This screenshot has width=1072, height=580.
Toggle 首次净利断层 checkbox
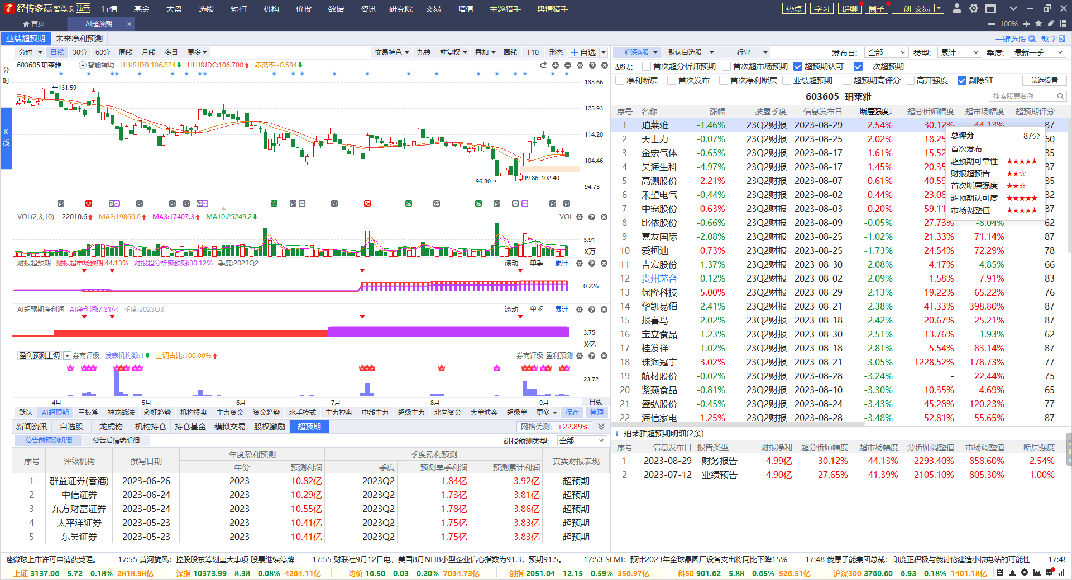[724, 80]
